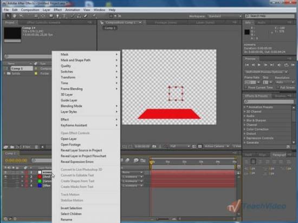298x223 pixels.
Task: Click the Play button in Preview panel
Action: (259, 65)
